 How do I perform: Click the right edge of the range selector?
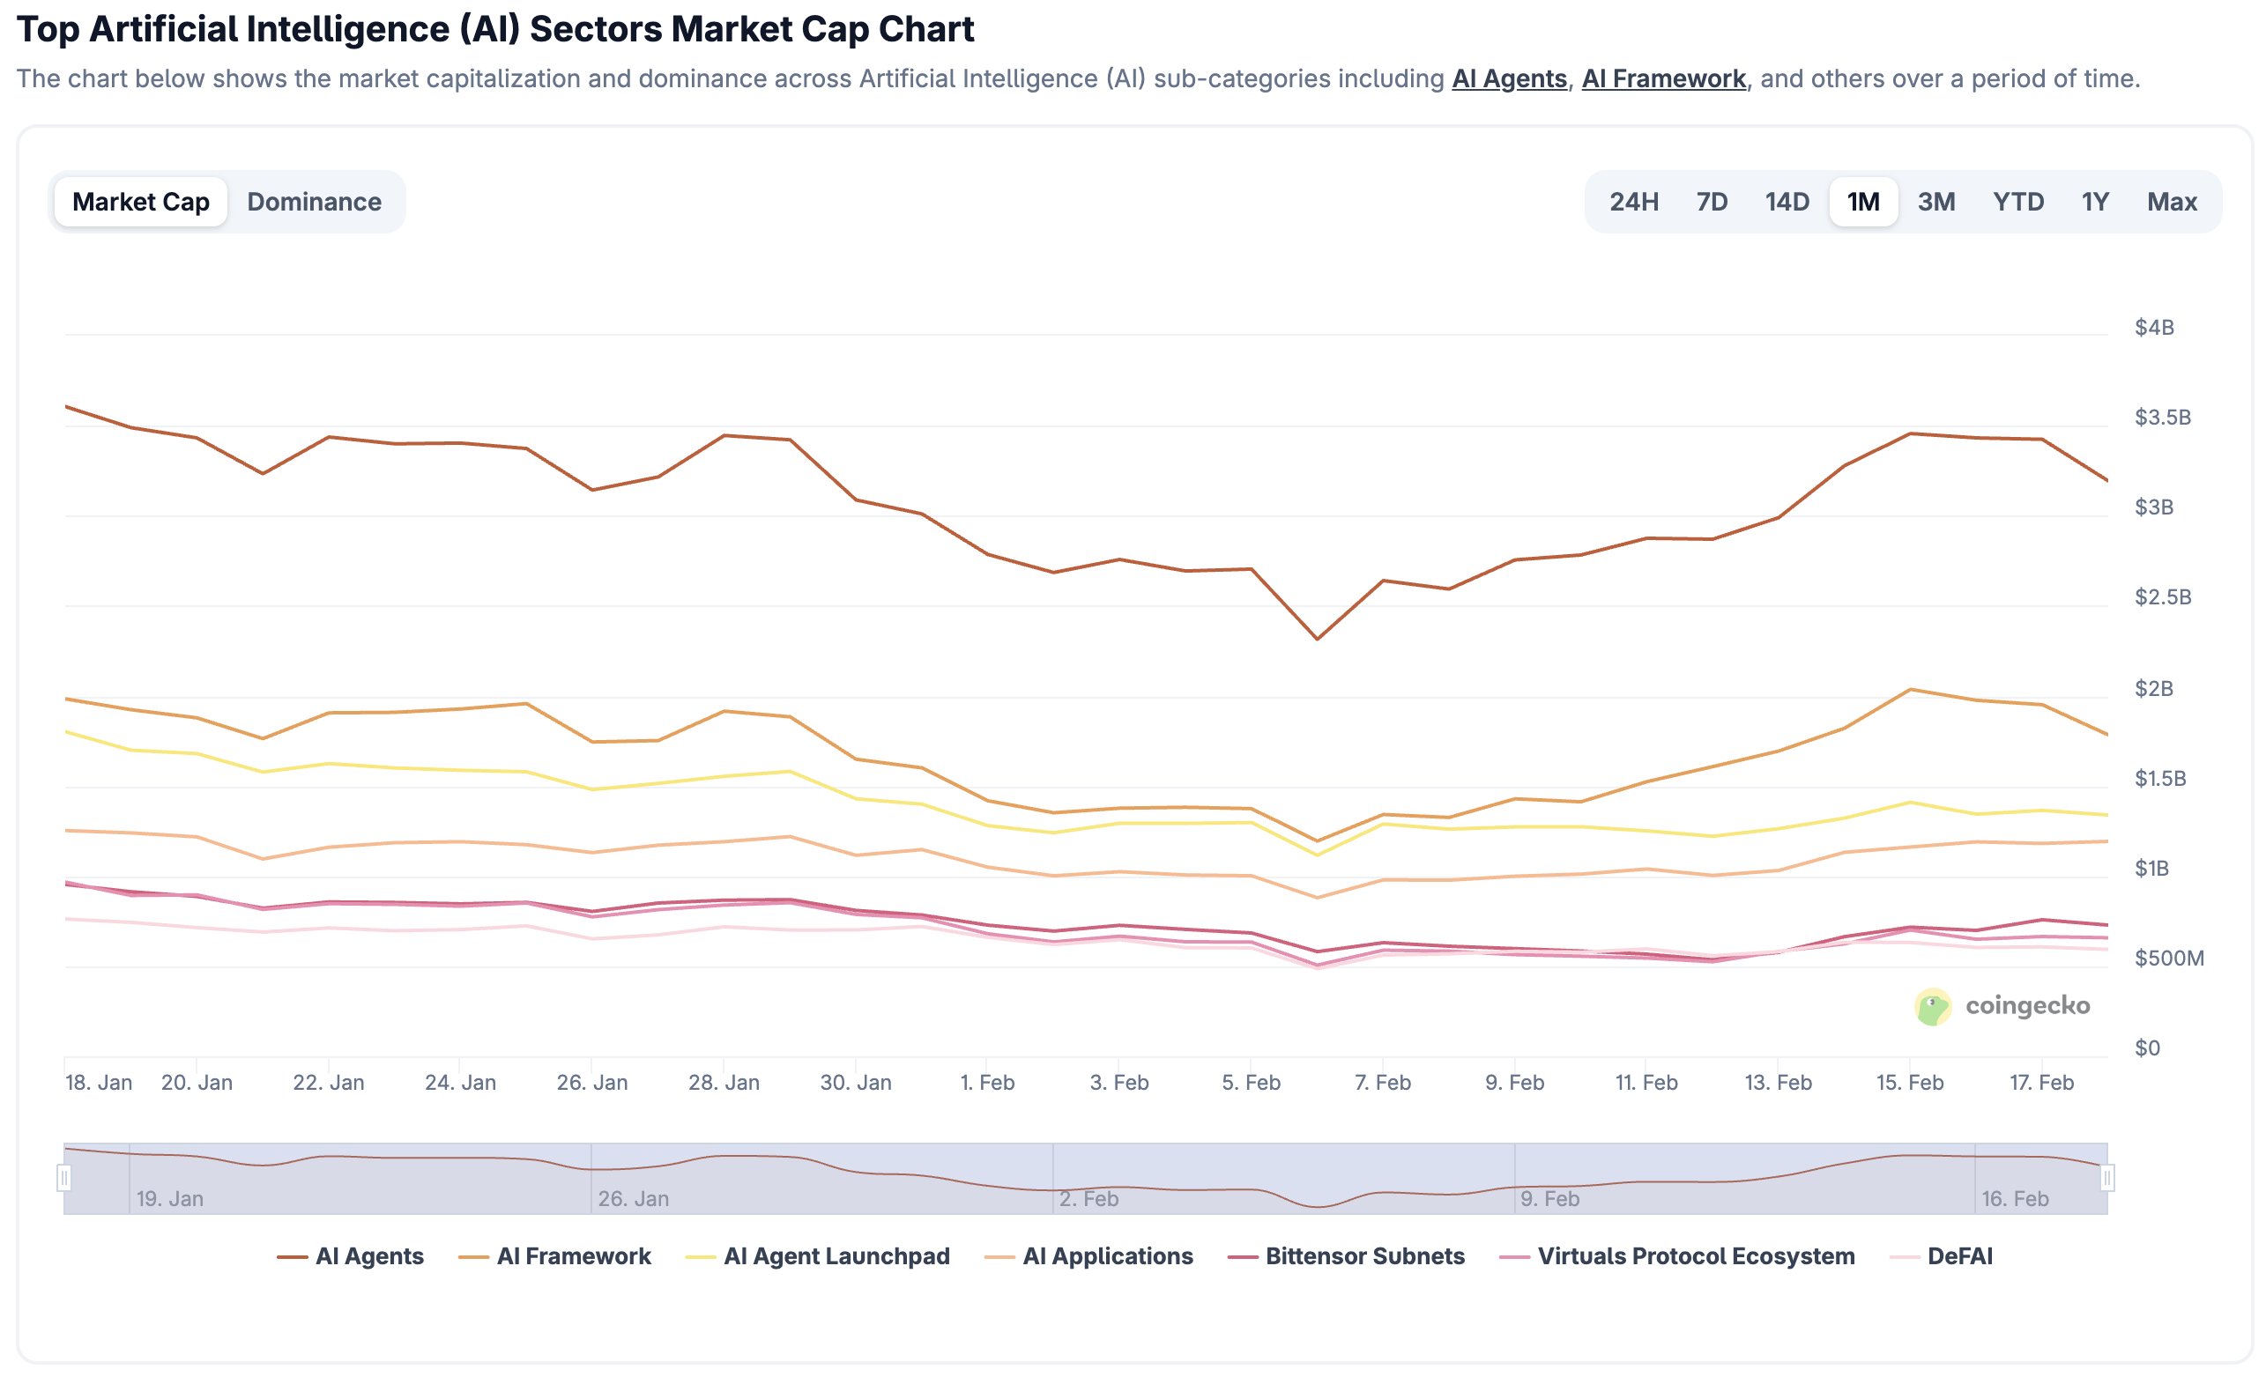pyautogui.click(x=2106, y=1180)
